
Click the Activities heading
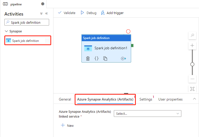(x=14, y=14)
